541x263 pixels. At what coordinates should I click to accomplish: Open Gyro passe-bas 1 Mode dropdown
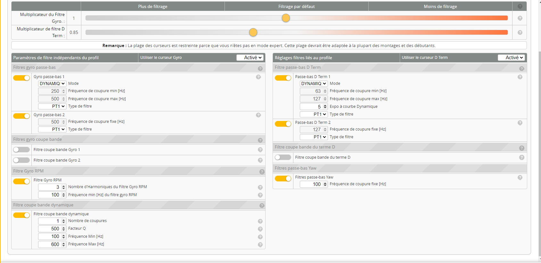tap(52, 84)
